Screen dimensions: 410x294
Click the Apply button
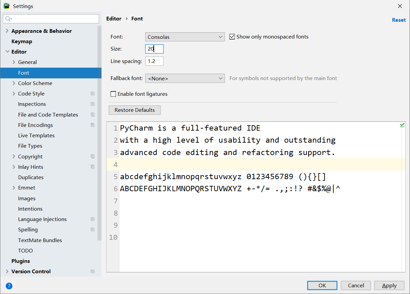pos(389,285)
